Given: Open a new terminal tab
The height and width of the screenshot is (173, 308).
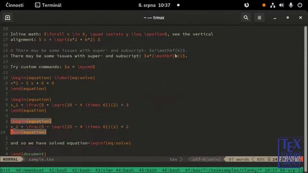Looking at the screenshot, I should (x=8, y=18).
